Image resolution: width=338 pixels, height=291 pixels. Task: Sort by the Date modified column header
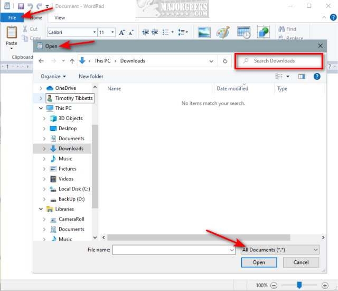(x=232, y=88)
